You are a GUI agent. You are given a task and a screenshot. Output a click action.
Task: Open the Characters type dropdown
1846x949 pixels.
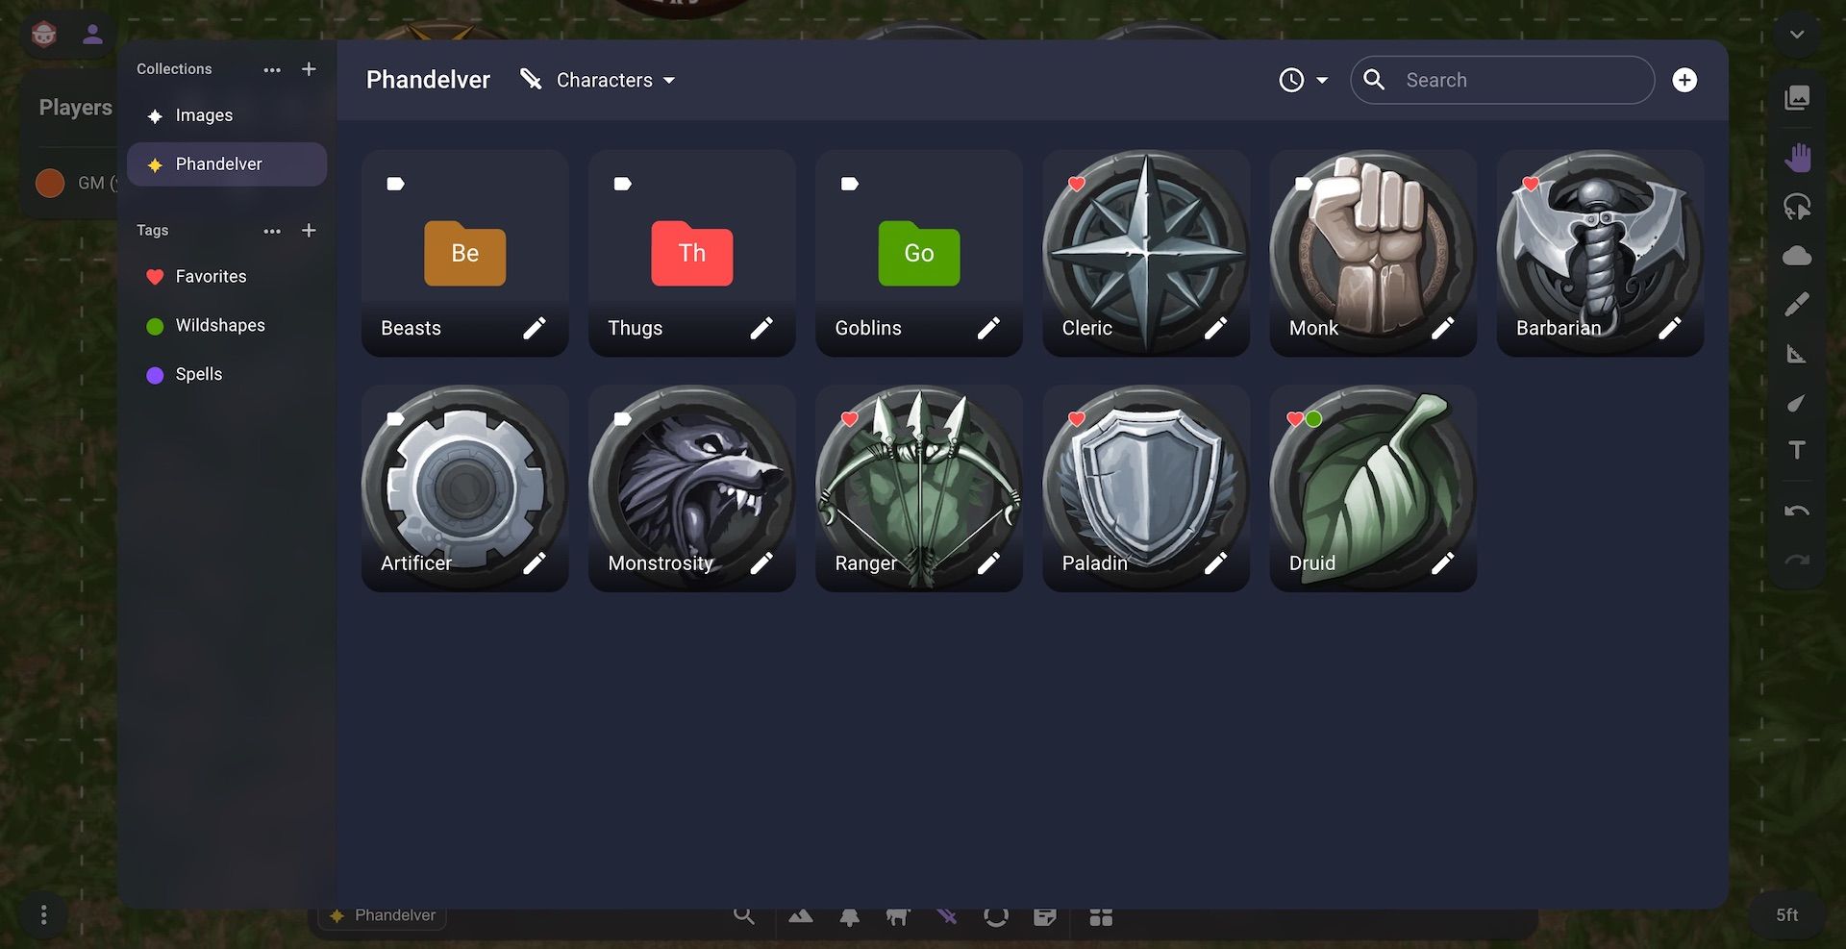(598, 80)
